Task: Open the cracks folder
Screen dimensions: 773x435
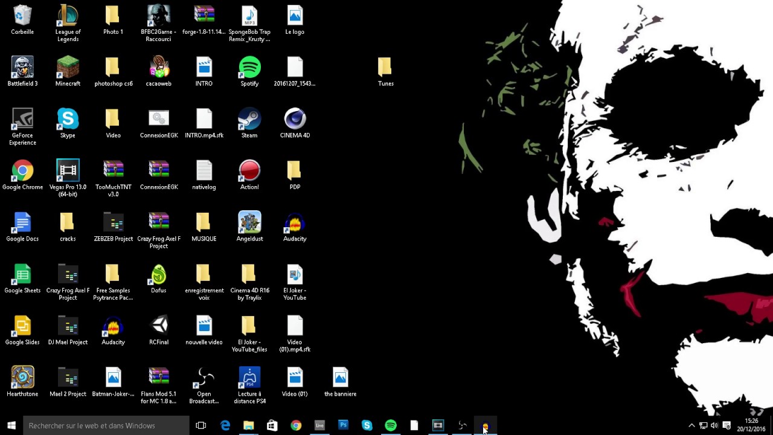Action: (x=68, y=227)
